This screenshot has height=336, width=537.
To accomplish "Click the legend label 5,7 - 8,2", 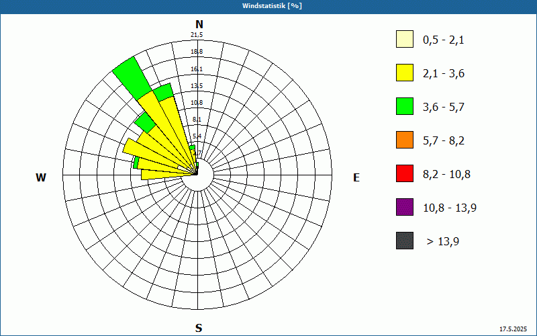I will pos(444,141).
